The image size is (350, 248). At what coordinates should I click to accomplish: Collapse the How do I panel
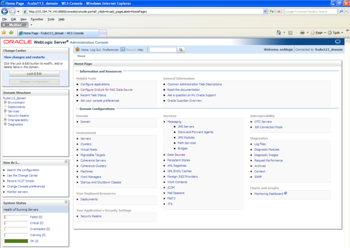pyautogui.click(x=66, y=161)
